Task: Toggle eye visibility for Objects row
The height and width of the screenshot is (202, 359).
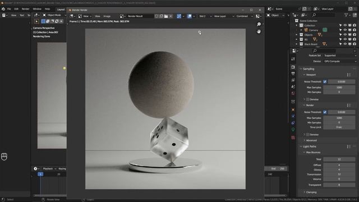Action: coord(345,35)
